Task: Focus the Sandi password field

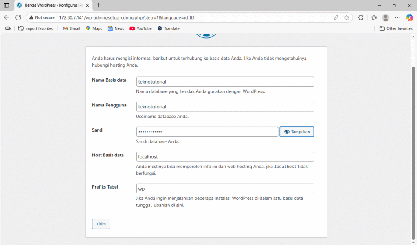Action: click(207, 132)
